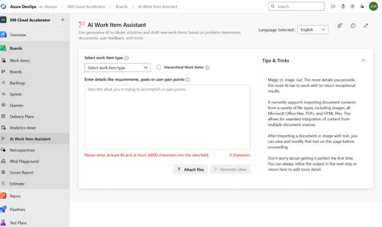Click info icon beside Hierarchical Work Items
Screen dimensions: 382x227
(208, 68)
